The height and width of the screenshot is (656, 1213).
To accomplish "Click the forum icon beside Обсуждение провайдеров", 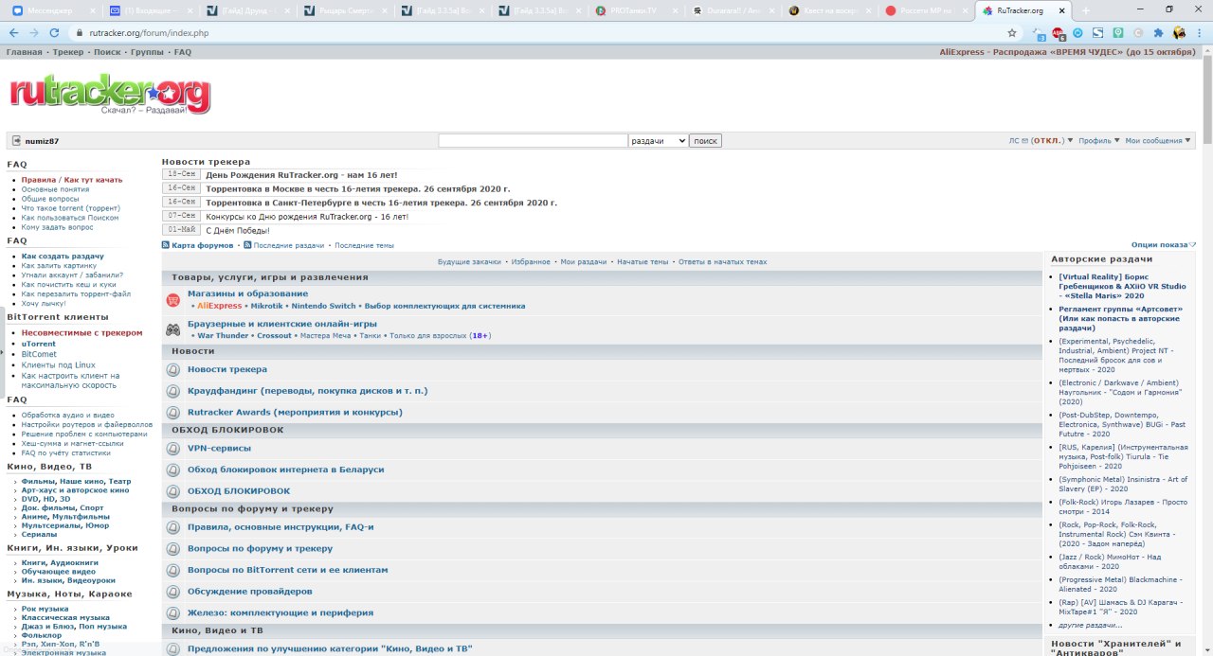I will point(172,592).
